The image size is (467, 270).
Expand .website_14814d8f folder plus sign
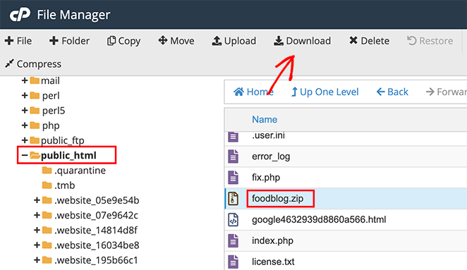click(x=37, y=230)
